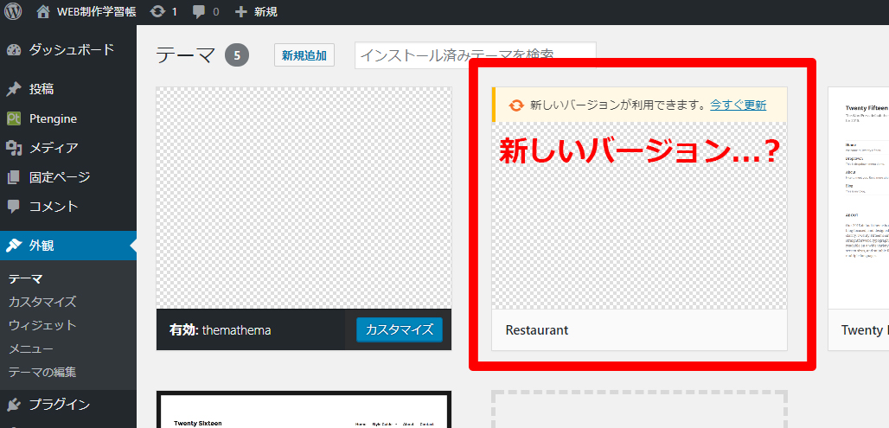This screenshot has height=428, width=889.
Task: Expand the 外観 appearance menu
Action: 42,246
